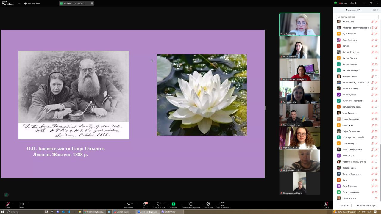Click the green Share screen icon
This screenshot has width=381, height=214.
[x=174, y=204]
